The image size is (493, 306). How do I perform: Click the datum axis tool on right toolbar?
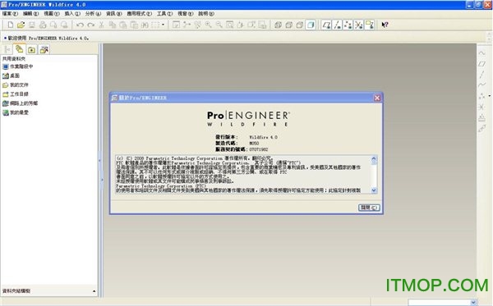[481, 75]
